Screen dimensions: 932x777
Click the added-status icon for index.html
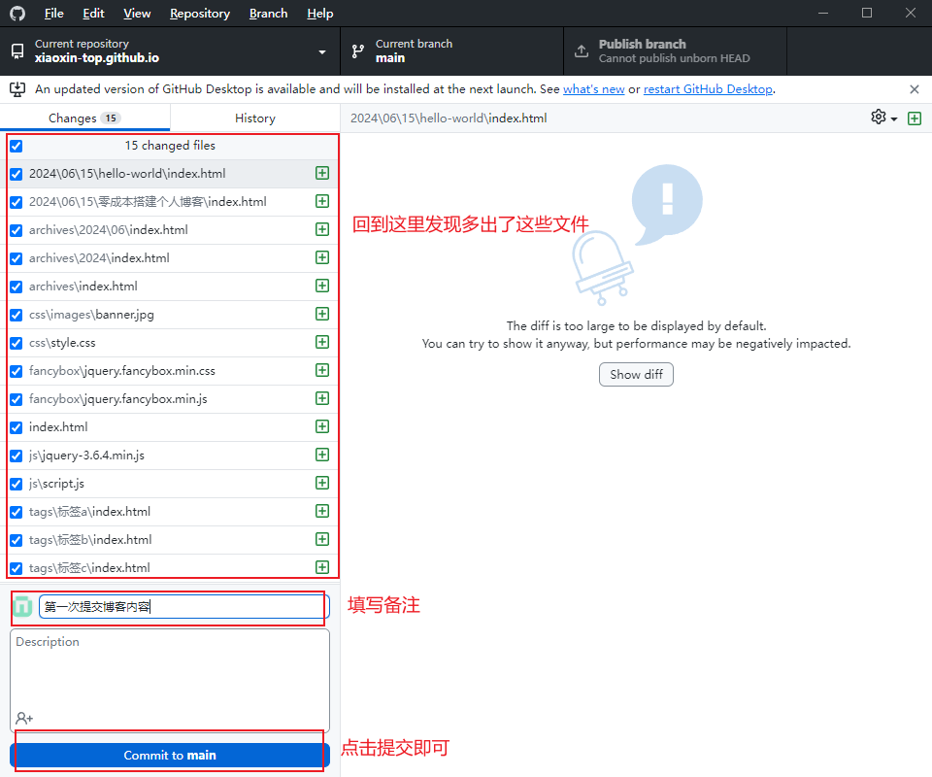coord(322,427)
